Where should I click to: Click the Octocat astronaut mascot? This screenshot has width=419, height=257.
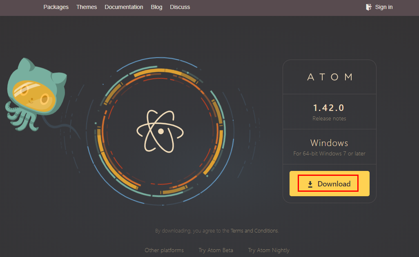[x=36, y=95]
